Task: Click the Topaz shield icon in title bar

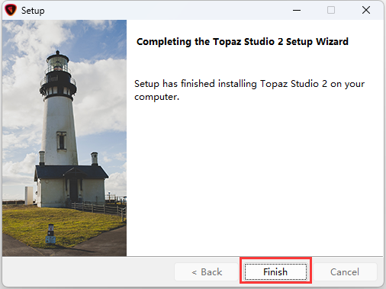Action: pos(11,10)
